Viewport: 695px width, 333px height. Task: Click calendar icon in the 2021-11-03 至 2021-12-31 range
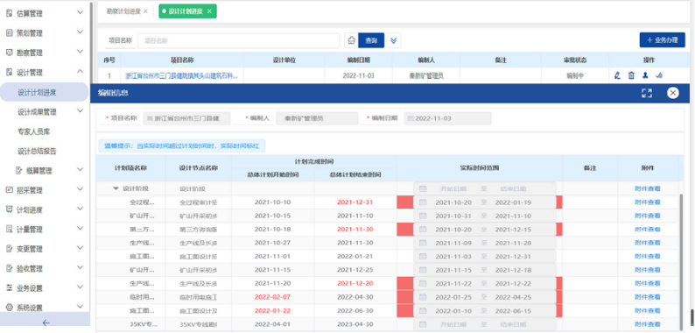pos(423,257)
